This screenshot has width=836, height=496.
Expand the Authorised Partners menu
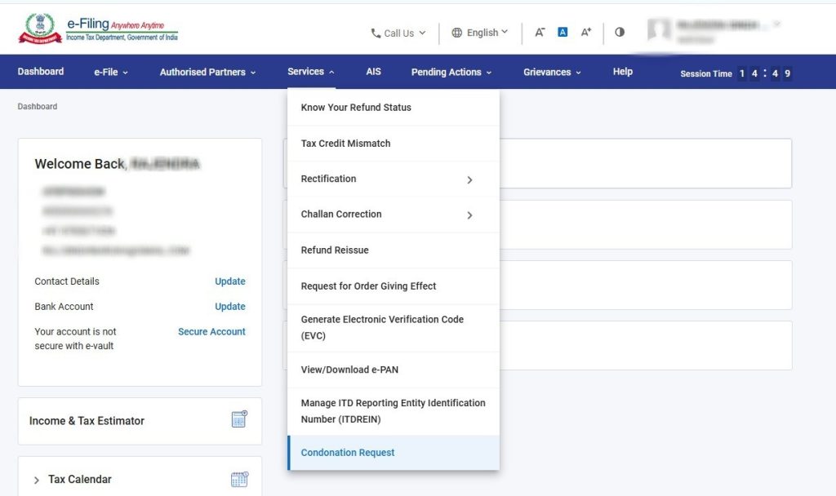pos(208,72)
